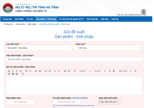Open the second Normal header dropdown
Screen dimensions: 154x108
click(100, 71)
